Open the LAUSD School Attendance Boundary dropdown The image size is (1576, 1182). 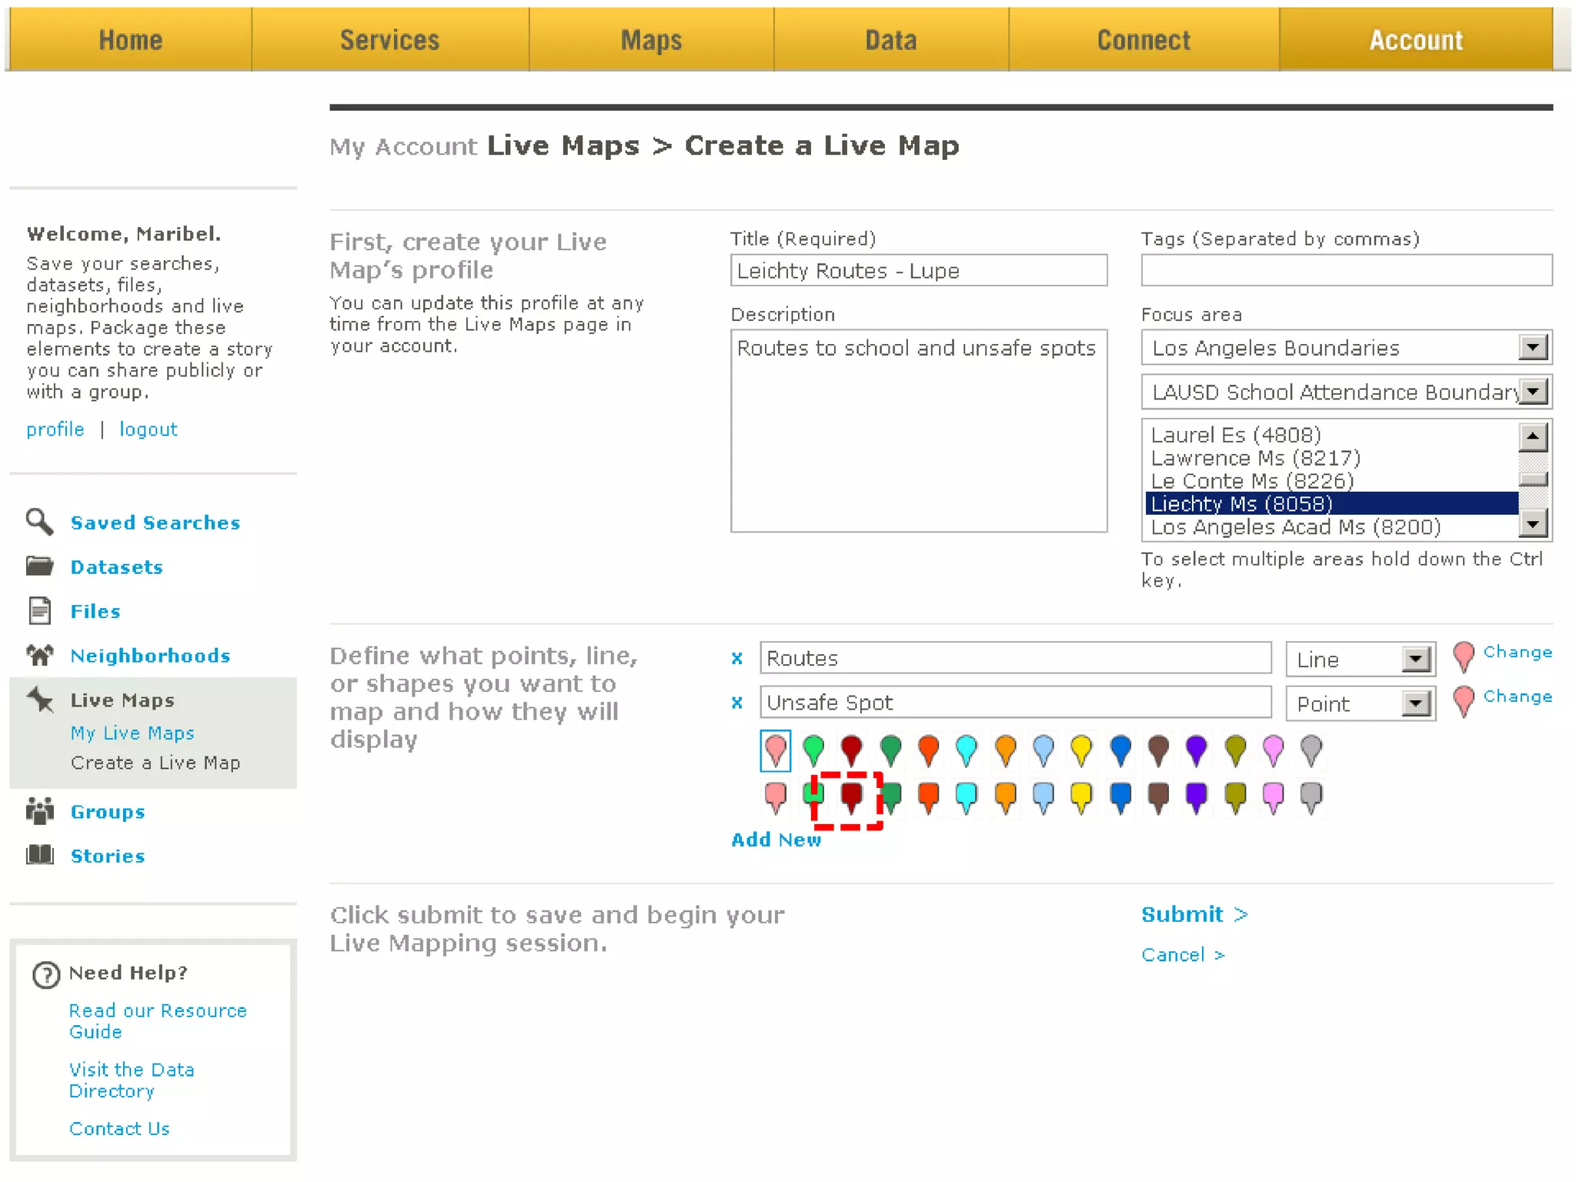pos(1347,392)
